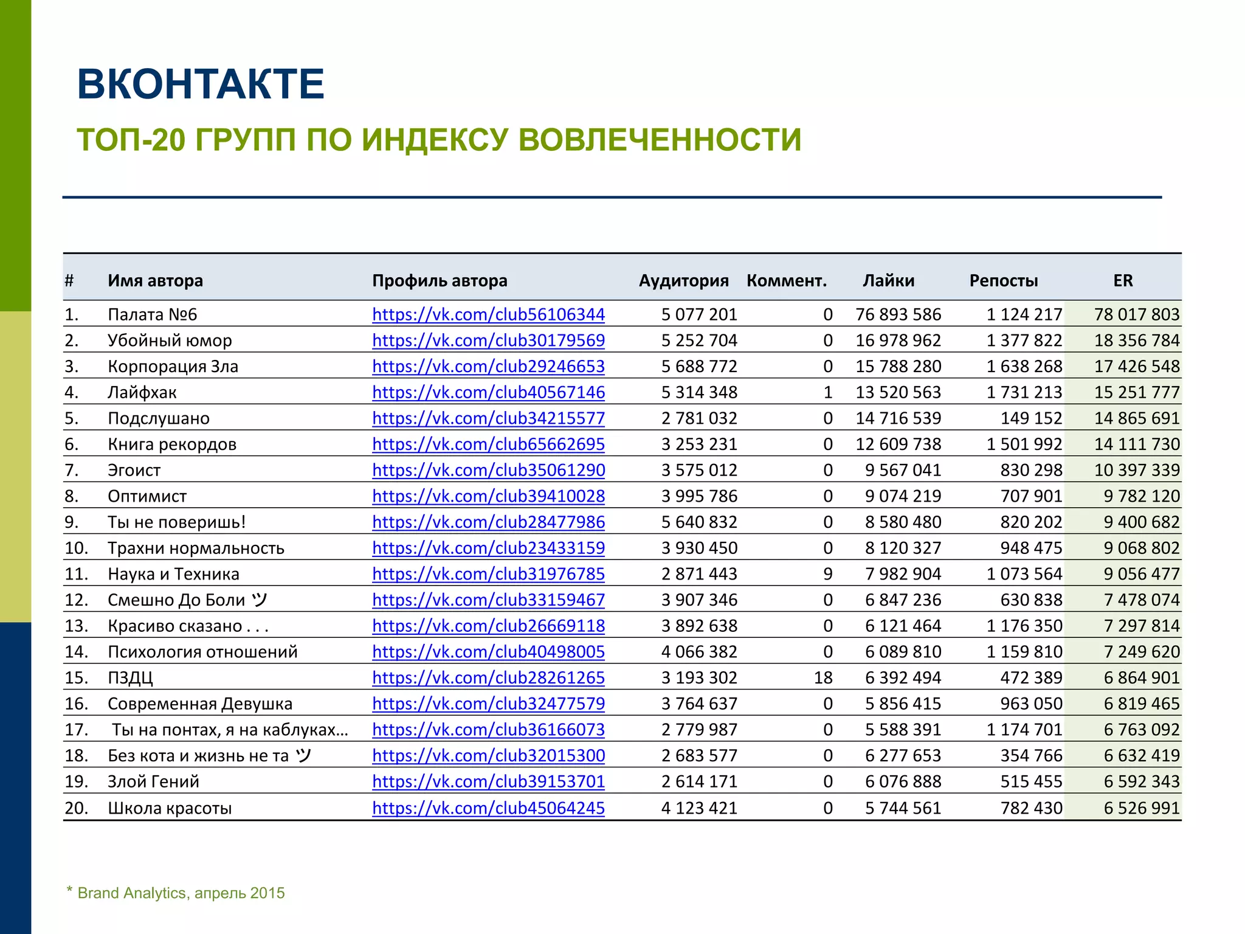Select the name cell Лайфхак
The height and width of the screenshot is (934, 1245).
[142, 392]
